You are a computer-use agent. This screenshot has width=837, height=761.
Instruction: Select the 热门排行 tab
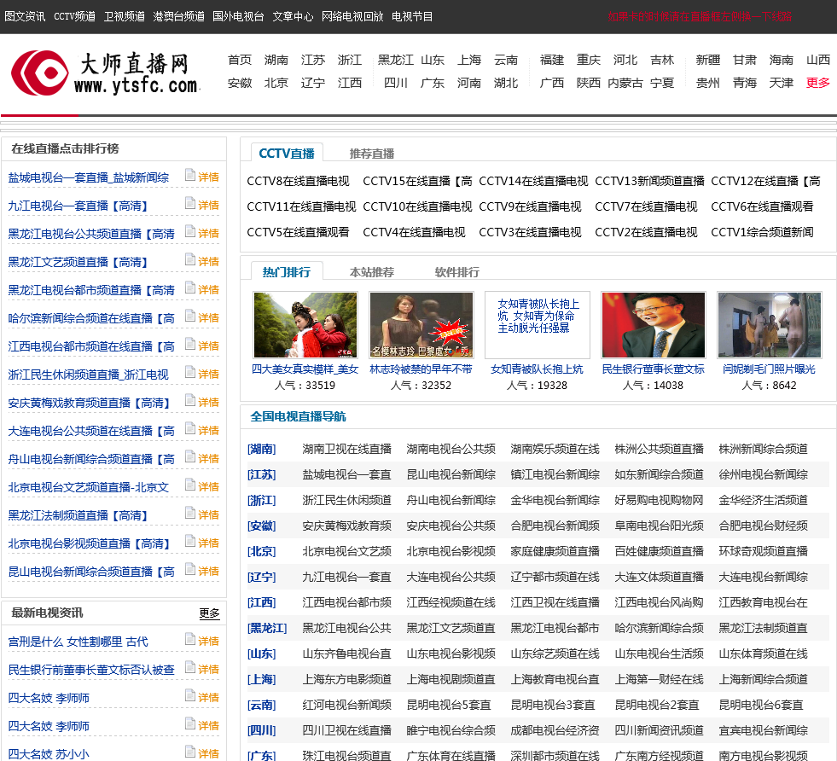tap(287, 272)
